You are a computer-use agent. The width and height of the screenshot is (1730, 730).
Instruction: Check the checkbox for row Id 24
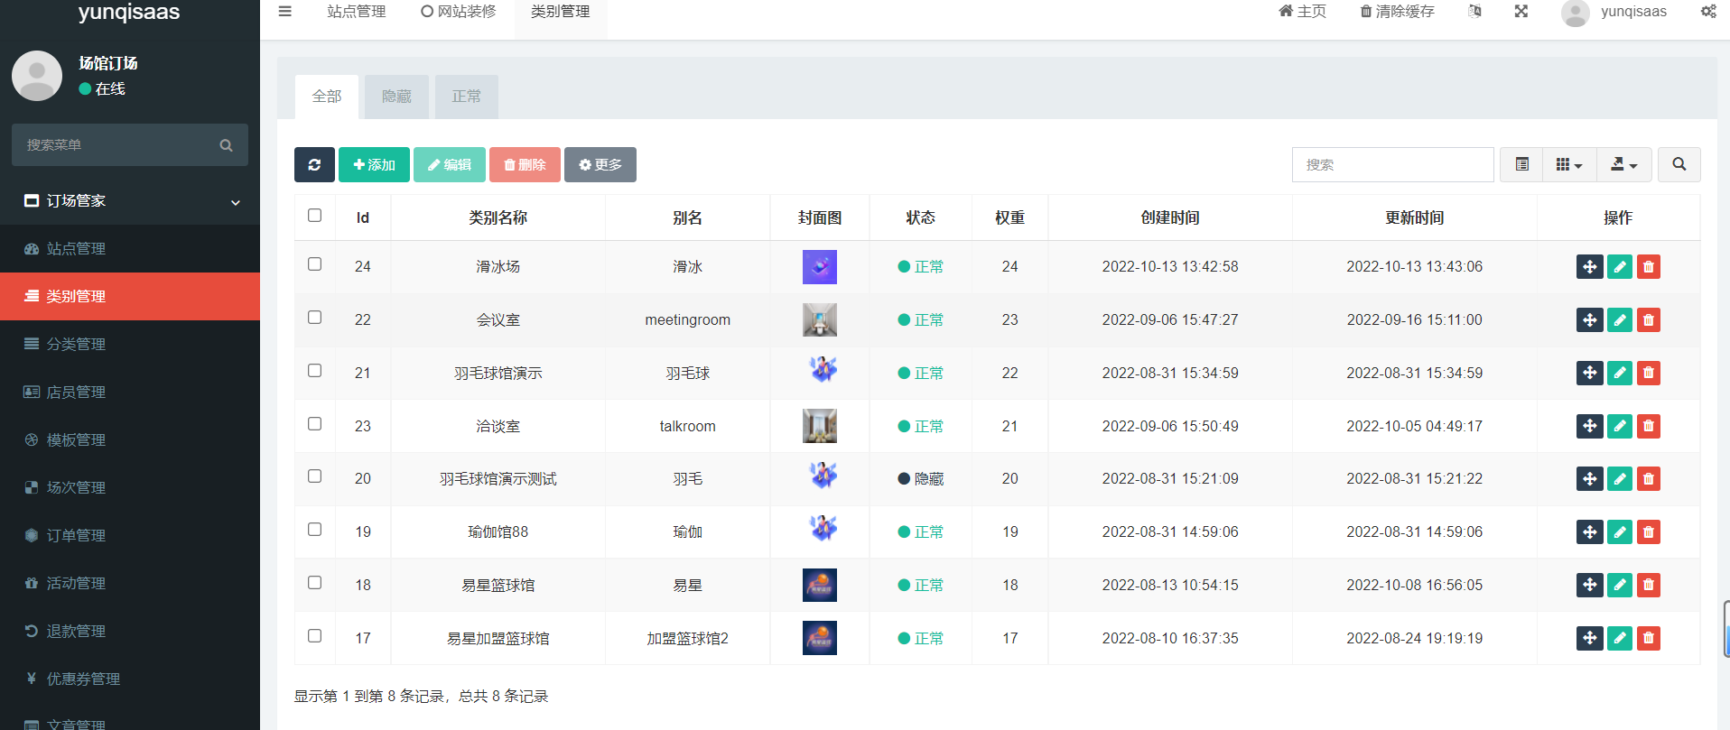click(x=314, y=264)
